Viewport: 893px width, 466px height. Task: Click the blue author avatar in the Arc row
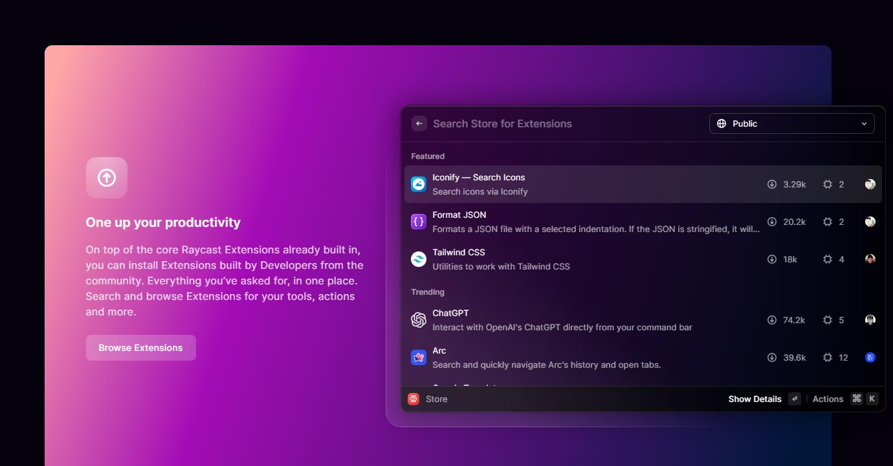coord(870,357)
